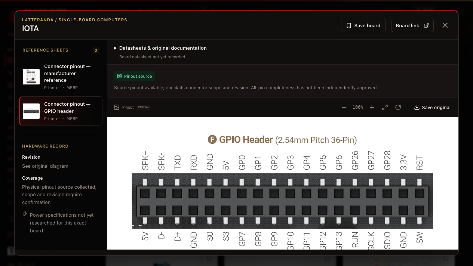Select Connector pinout manufacturer reference sheet

coord(61,77)
